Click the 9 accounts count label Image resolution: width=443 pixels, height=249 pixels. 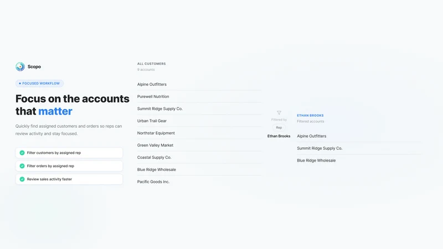146,70
